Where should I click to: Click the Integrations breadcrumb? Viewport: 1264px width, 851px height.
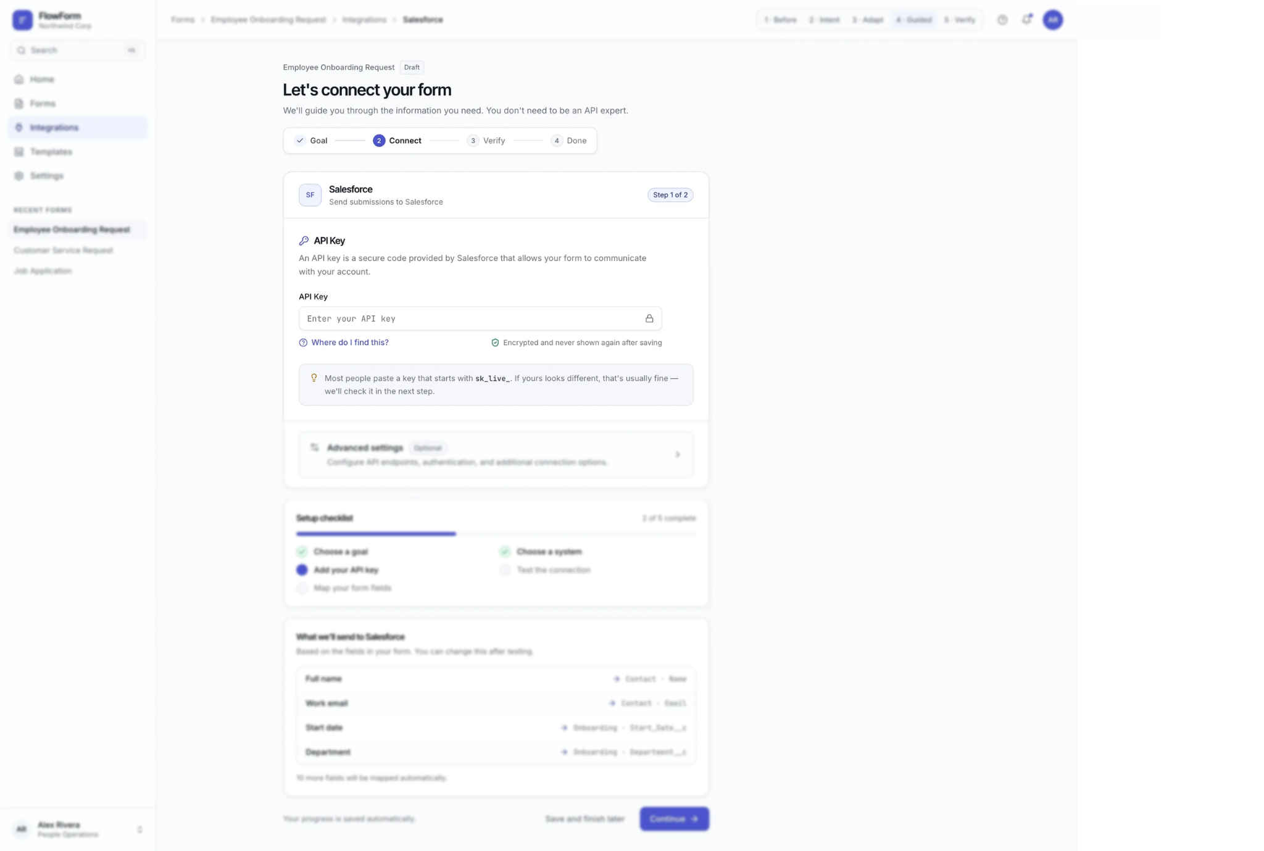click(x=364, y=20)
